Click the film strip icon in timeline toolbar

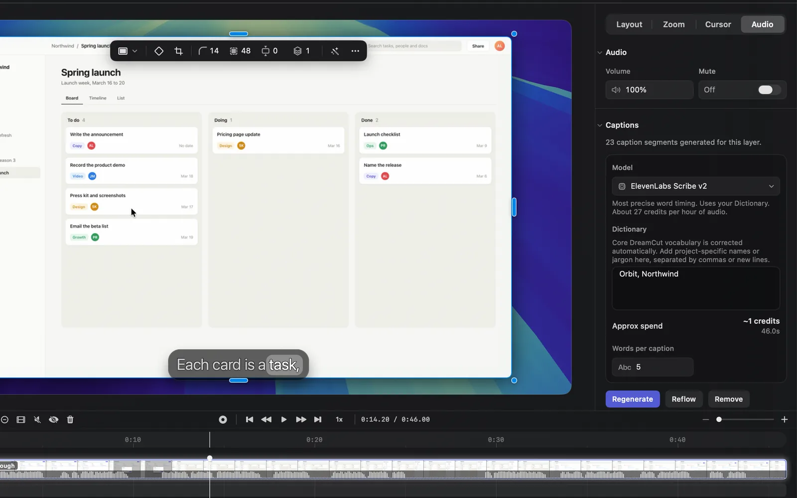tap(21, 420)
